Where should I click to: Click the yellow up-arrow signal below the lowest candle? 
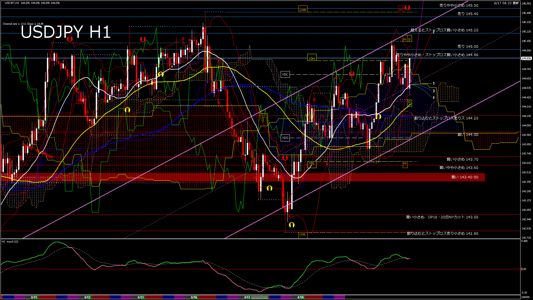pos(291,225)
